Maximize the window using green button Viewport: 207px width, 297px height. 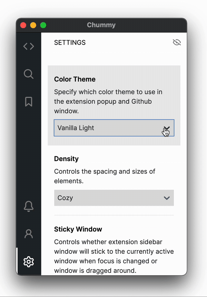point(43,25)
